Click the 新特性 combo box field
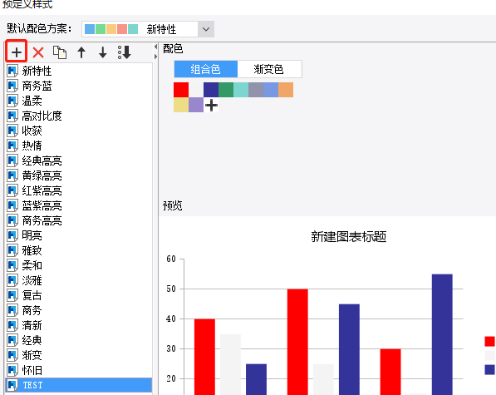 148,29
